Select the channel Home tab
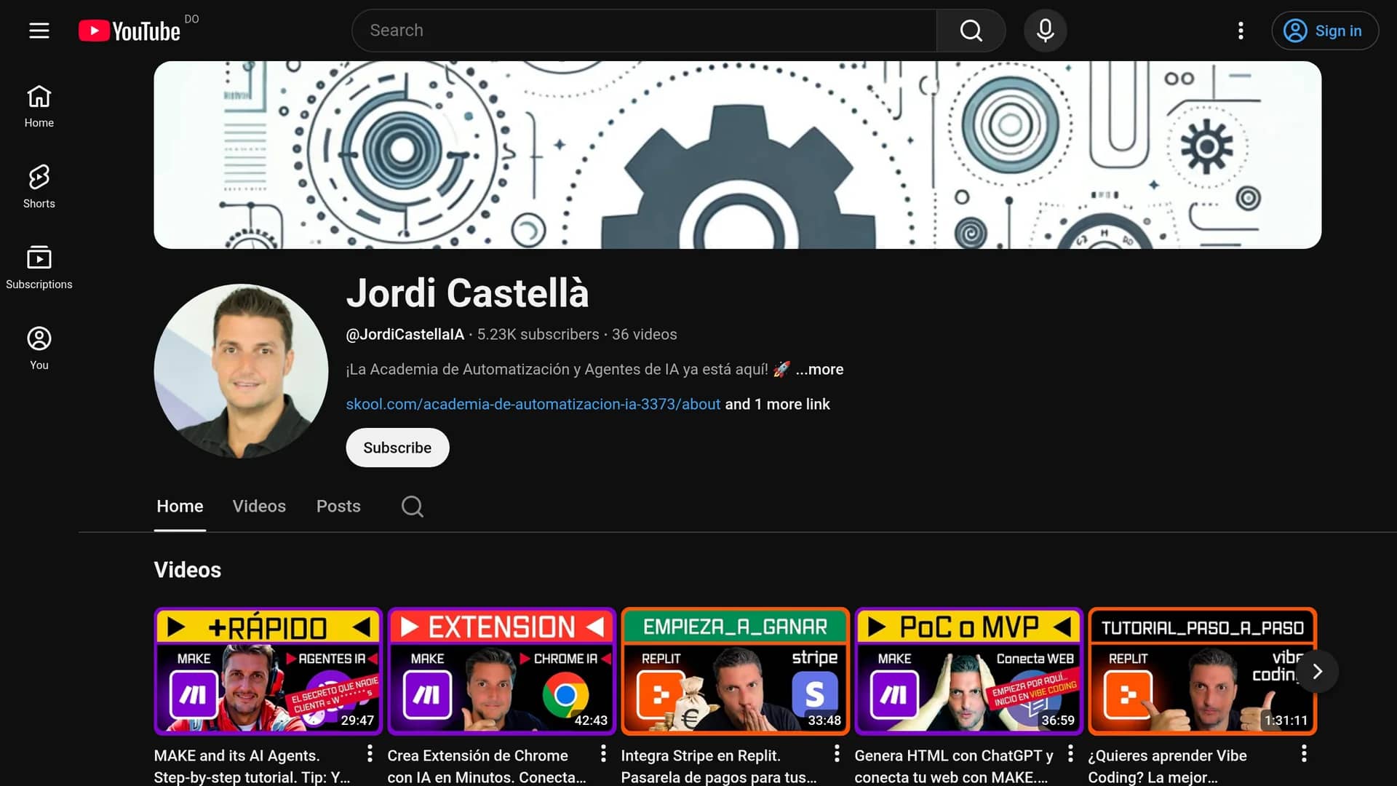Image resolution: width=1397 pixels, height=786 pixels. coord(180,506)
